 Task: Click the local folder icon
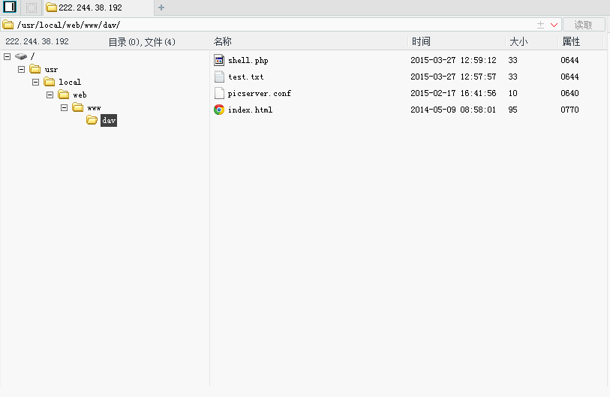[50, 82]
